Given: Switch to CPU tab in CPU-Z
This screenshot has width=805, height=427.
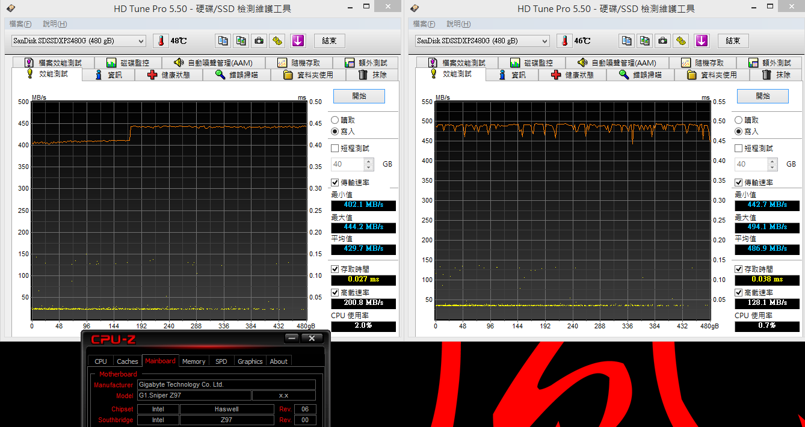Looking at the screenshot, I should (101, 361).
